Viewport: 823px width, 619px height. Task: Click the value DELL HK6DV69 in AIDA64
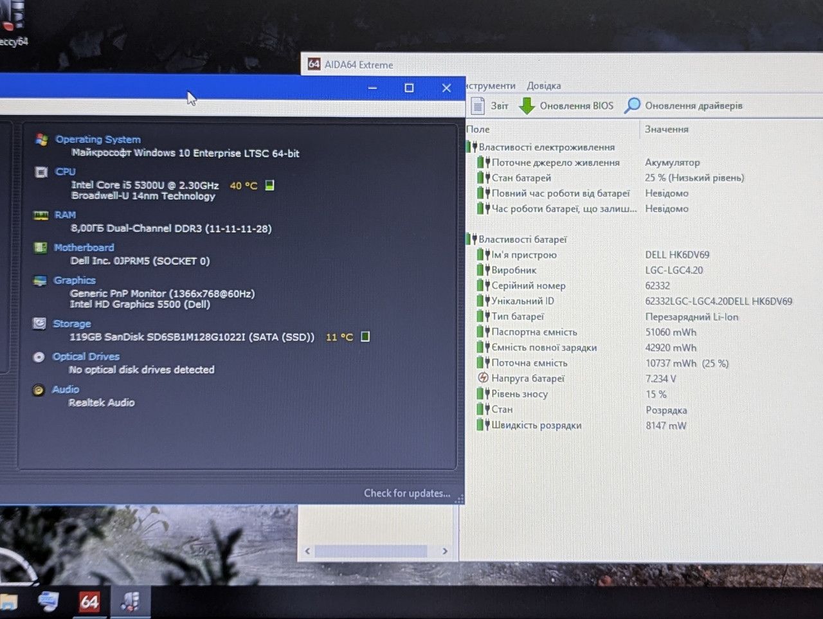pos(677,255)
